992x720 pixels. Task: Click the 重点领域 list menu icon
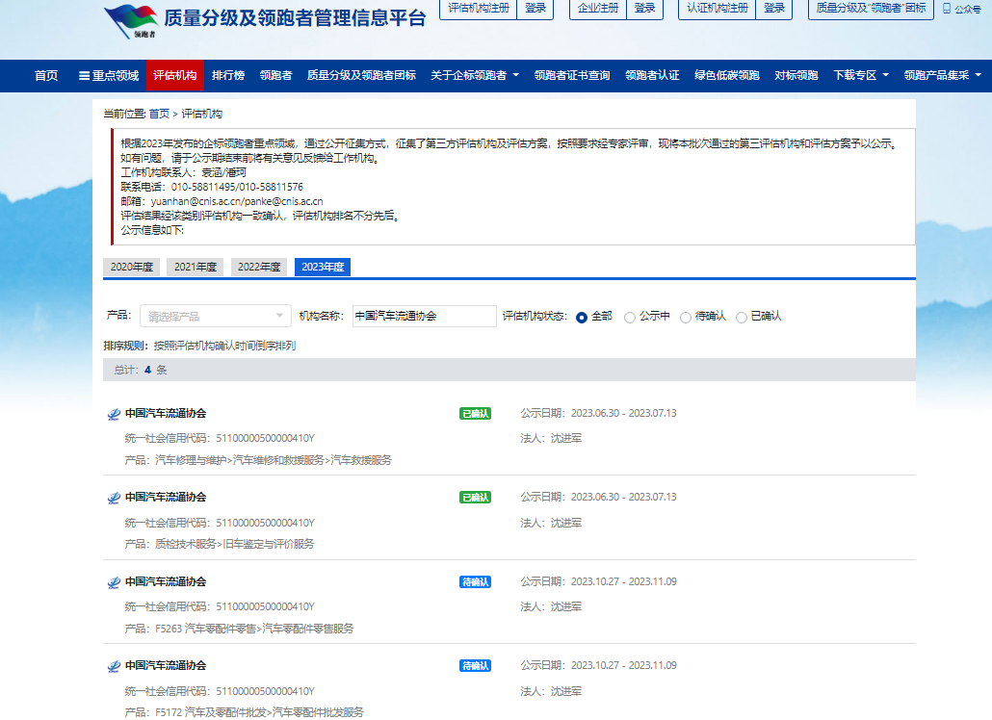pos(85,76)
